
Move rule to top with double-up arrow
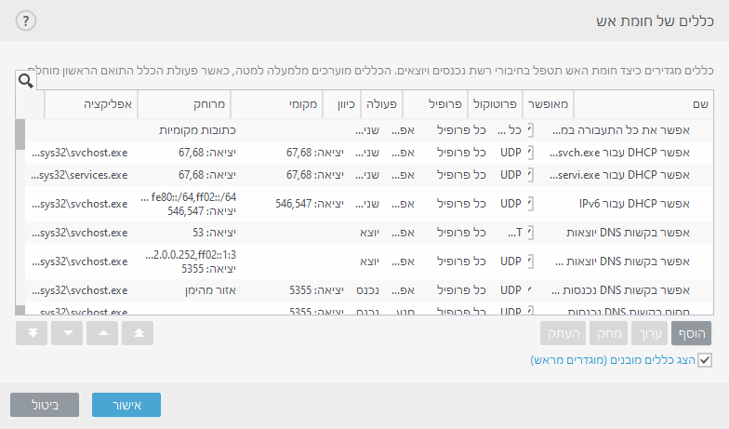coord(138,333)
